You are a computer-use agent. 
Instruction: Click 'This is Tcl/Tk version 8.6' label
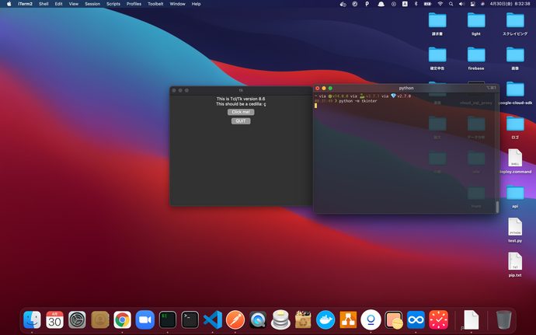[241, 99]
